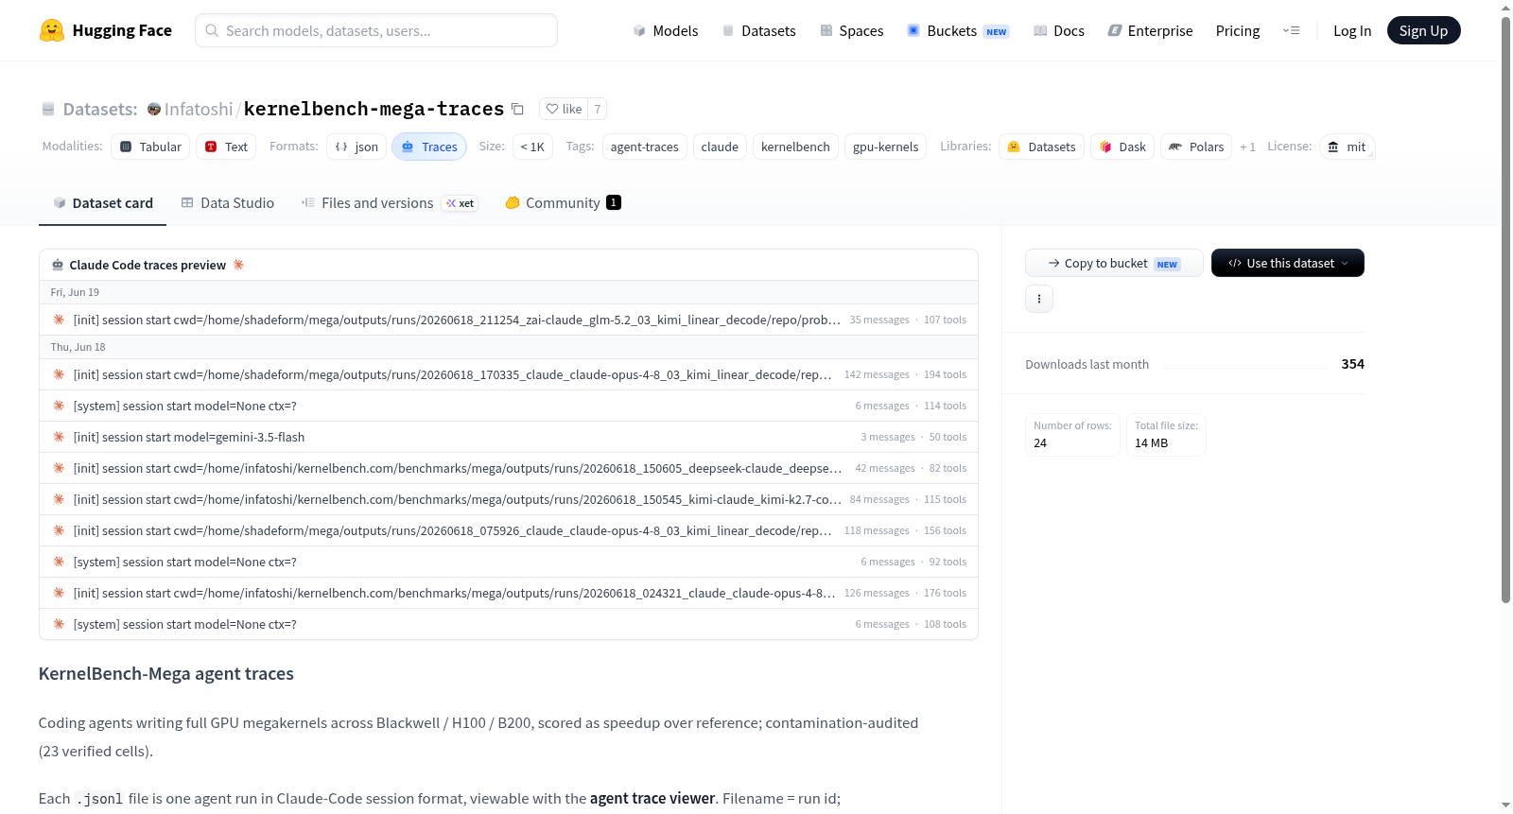Focus the search models, datasets, users field

click(376, 30)
